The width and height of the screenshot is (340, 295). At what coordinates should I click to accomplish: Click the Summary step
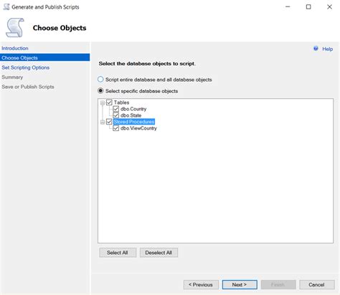[12, 77]
